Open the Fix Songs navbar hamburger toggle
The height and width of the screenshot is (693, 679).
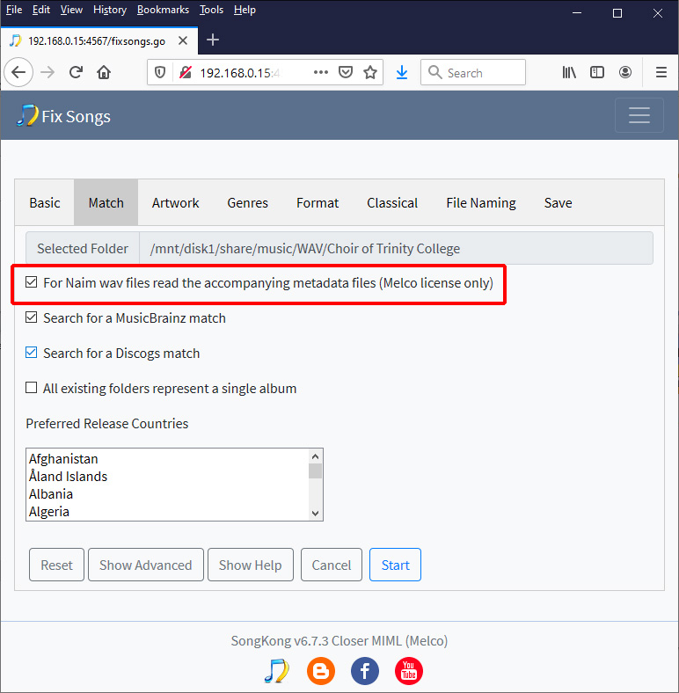coord(639,115)
